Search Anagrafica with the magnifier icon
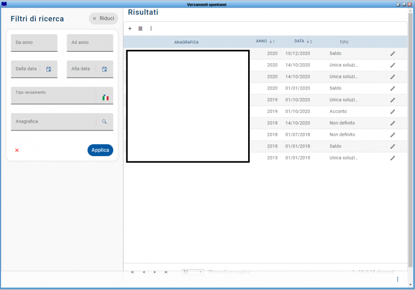The height and width of the screenshot is (290, 415). (x=104, y=121)
